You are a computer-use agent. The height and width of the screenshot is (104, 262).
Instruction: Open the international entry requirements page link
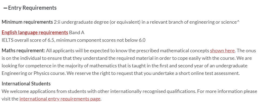(x=60, y=99)
